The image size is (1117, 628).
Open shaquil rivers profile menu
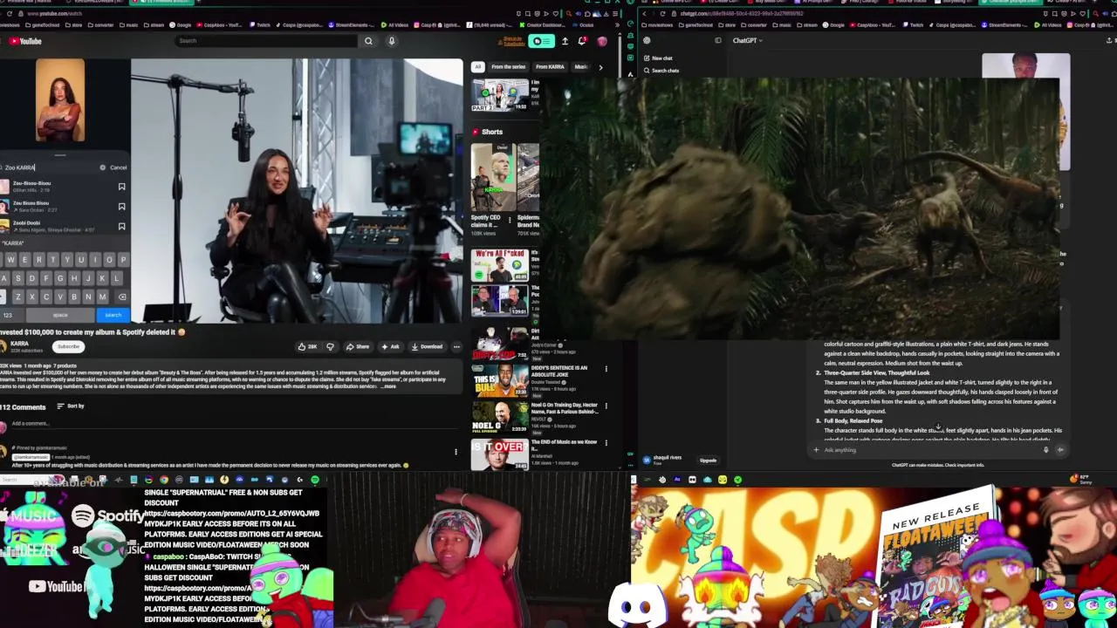point(663,459)
